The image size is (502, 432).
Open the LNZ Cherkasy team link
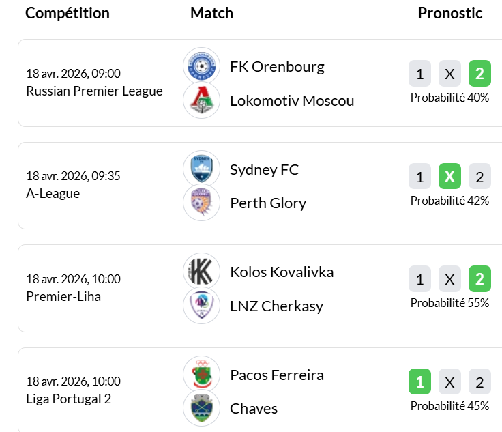coord(277,305)
